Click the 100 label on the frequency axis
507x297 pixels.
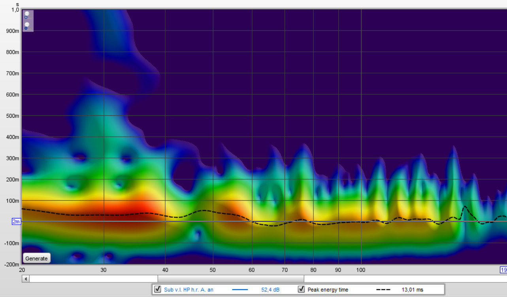tap(360, 270)
